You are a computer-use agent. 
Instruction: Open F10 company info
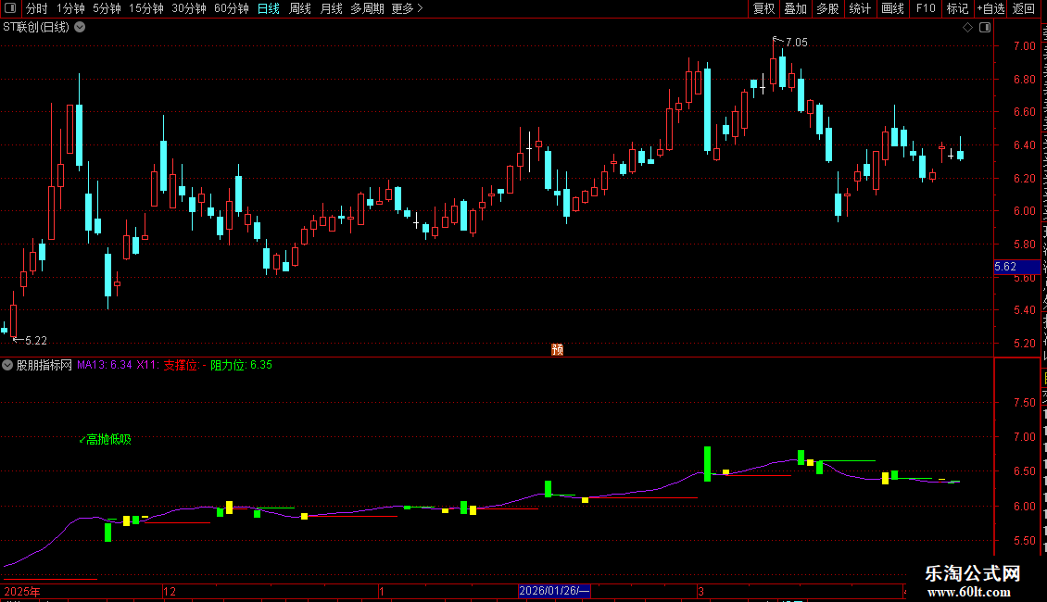(926, 8)
